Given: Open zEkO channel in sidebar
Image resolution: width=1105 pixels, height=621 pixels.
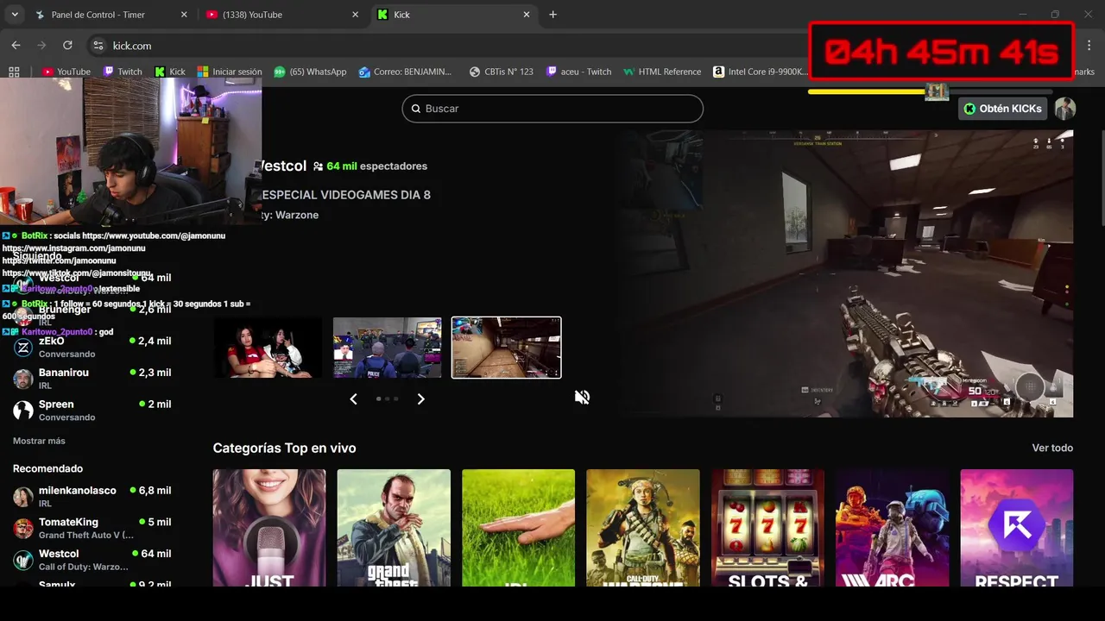Looking at the screenshot, I should (92, 347).
